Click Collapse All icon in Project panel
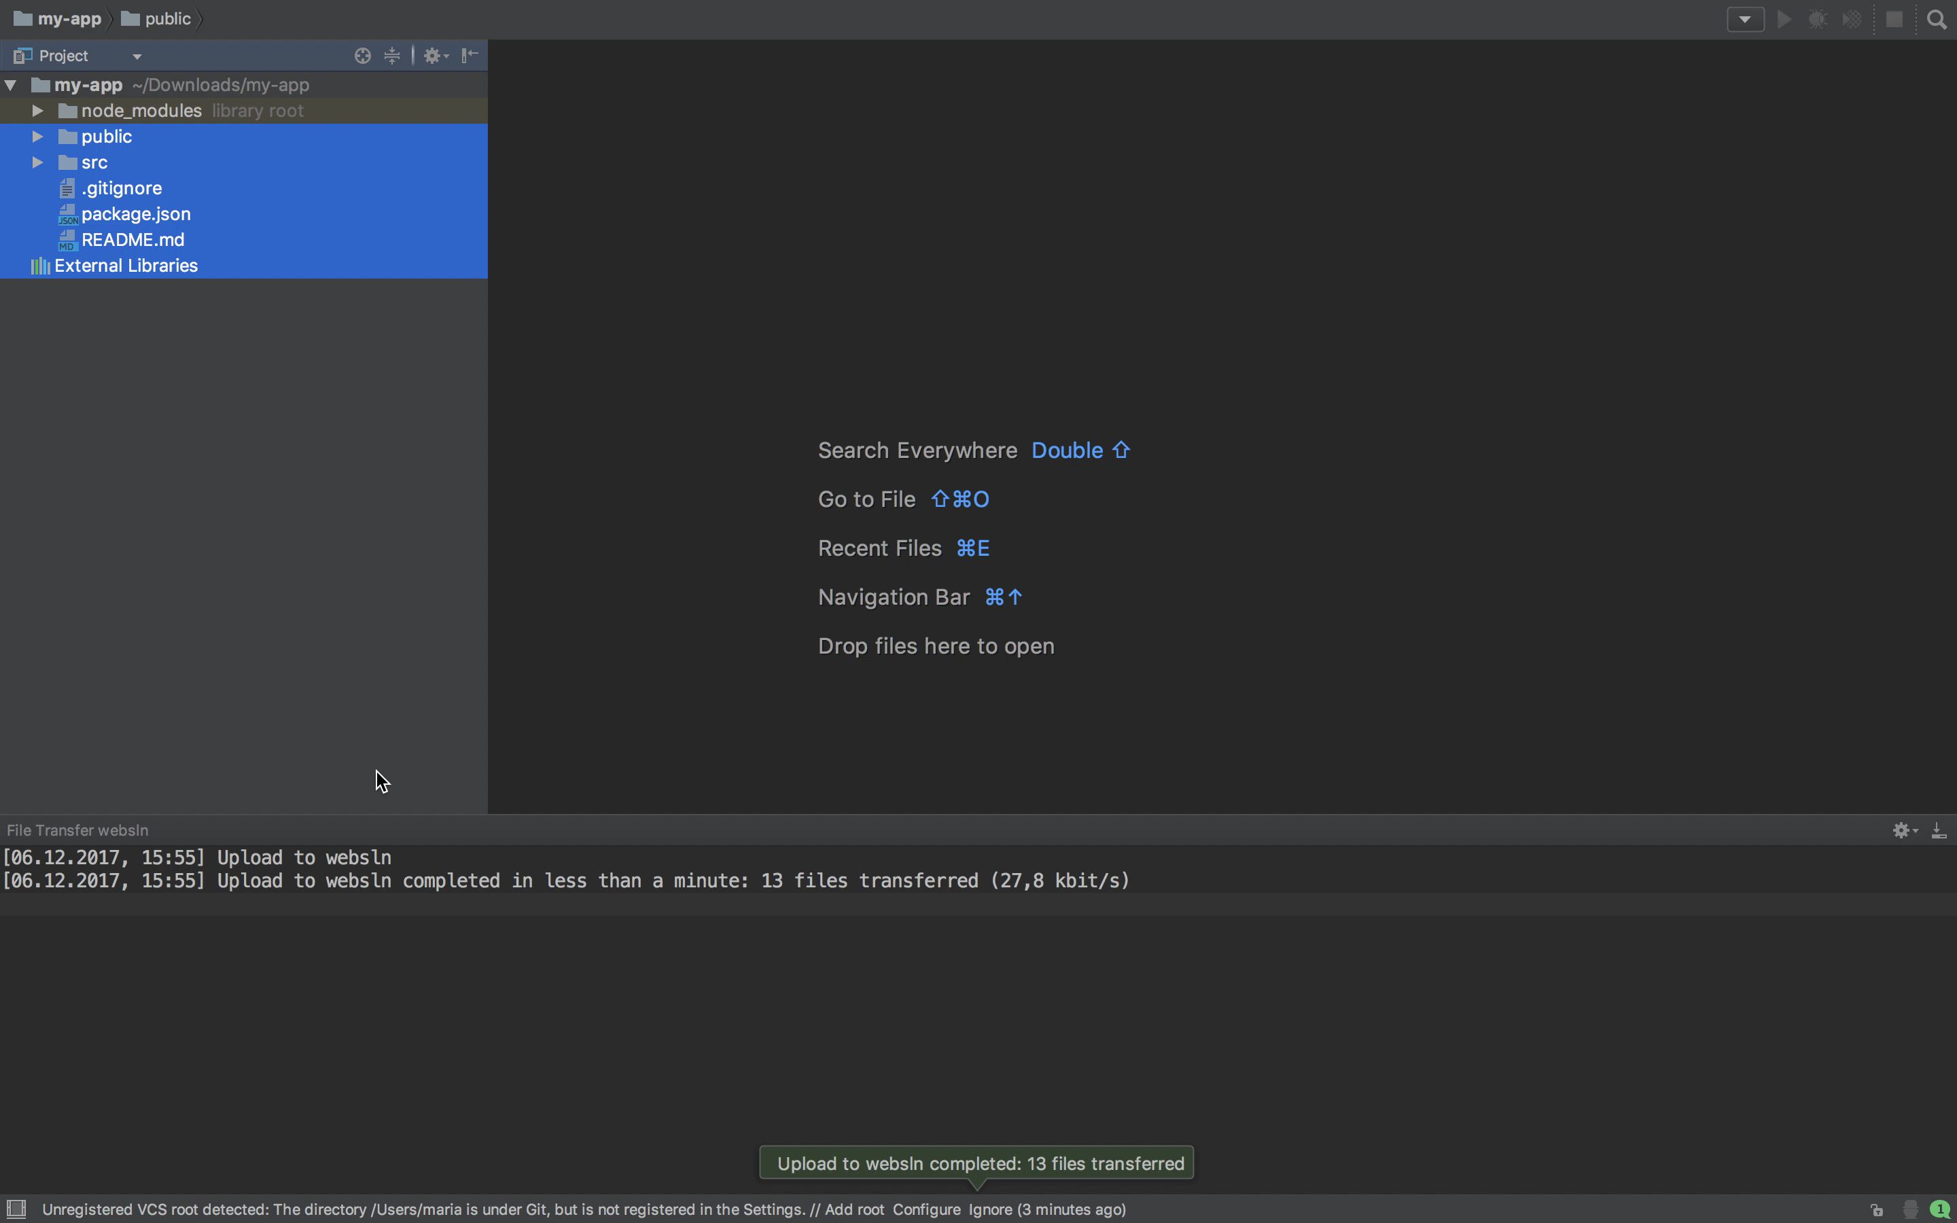Image resolution: width=1957 pixels, height=1223 pixels. coord(392,56)
